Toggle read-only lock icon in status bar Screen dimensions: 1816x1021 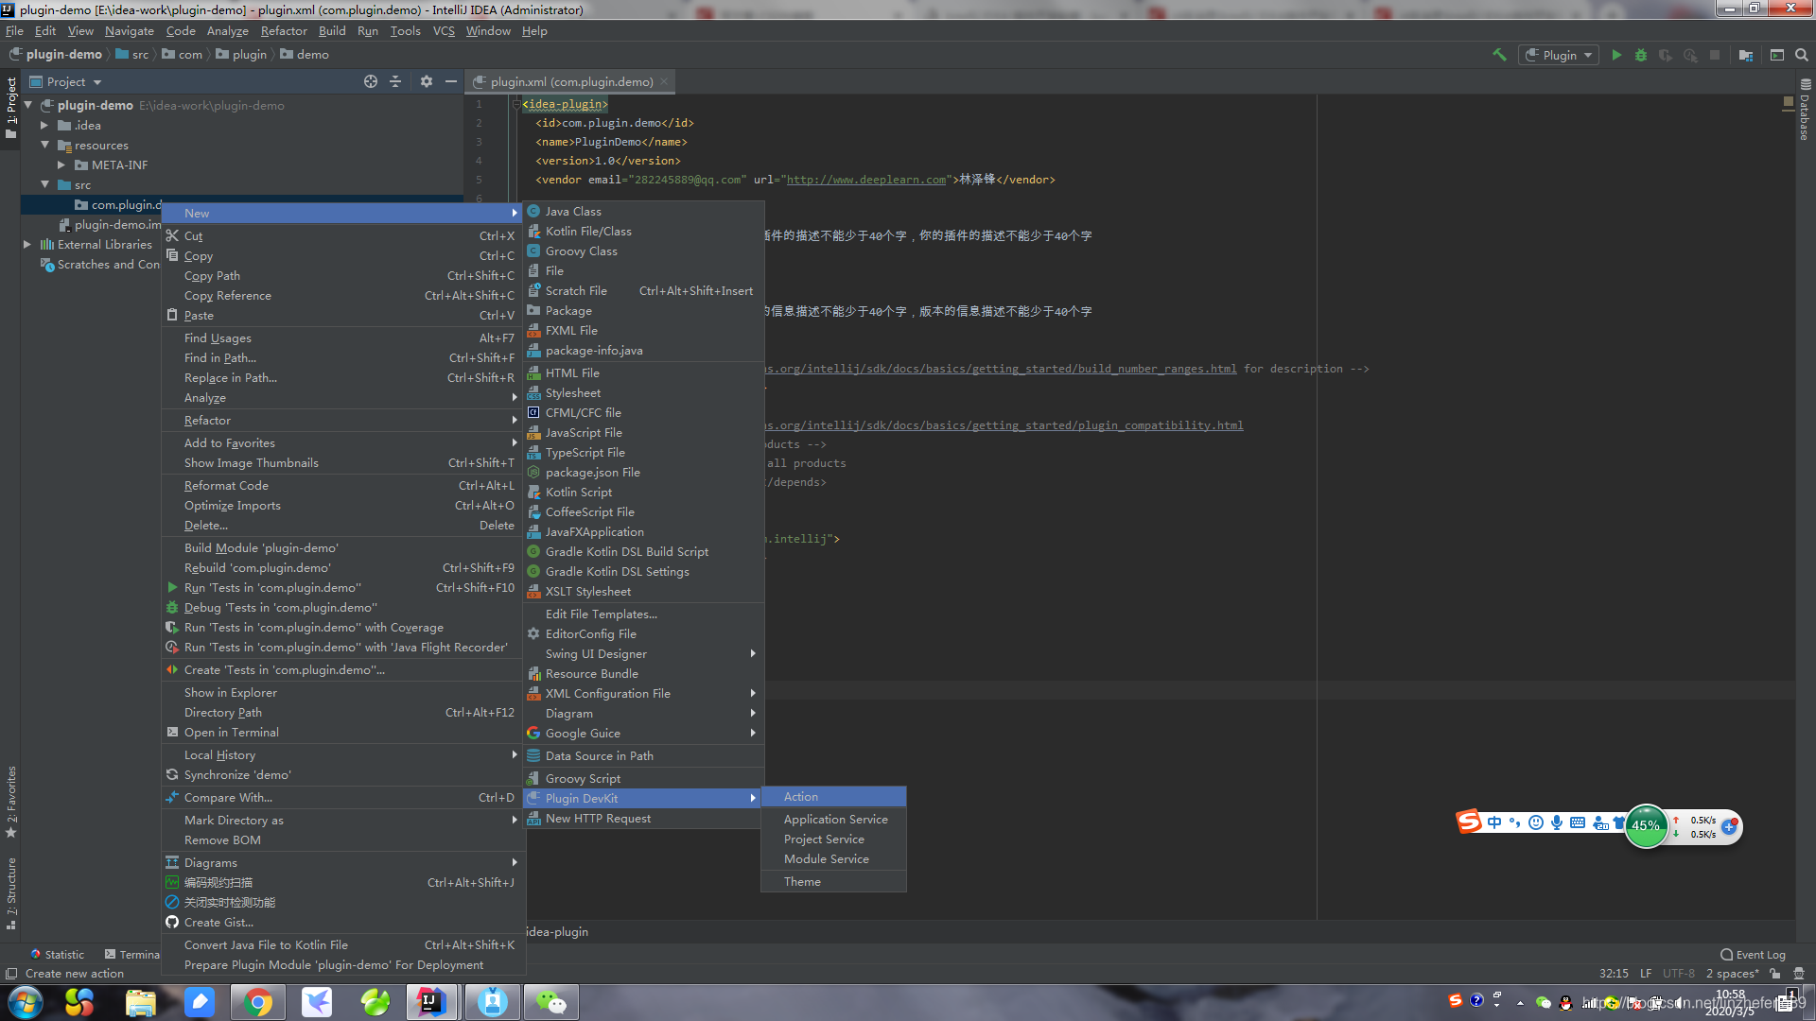(1775, 973)
